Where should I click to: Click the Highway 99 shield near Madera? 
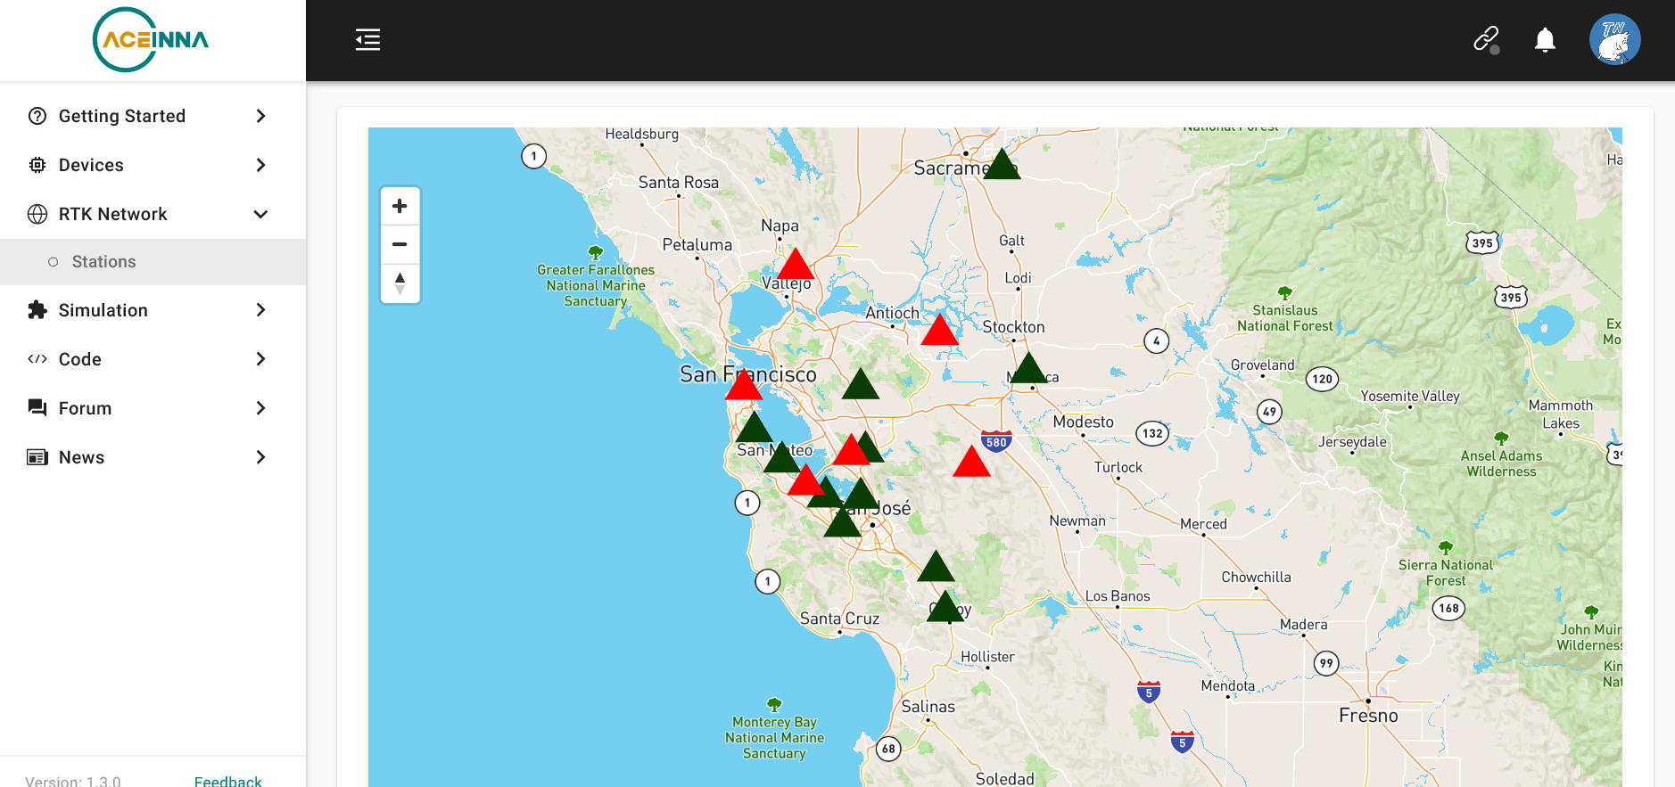pos(1326,663)
